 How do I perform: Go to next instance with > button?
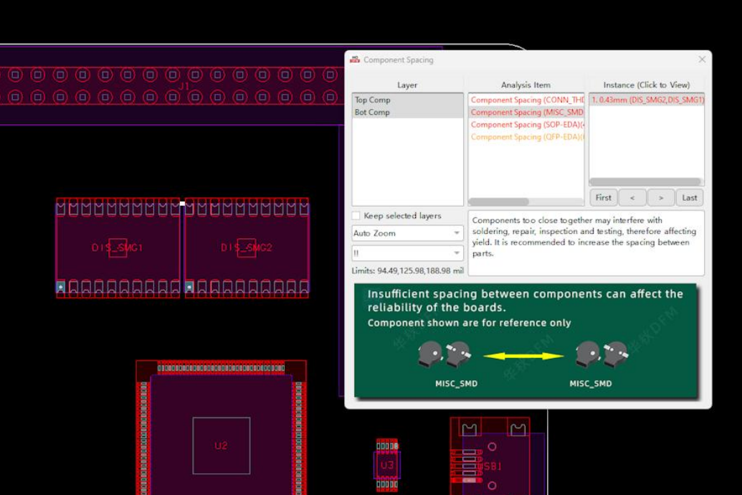[x=660, y=197]
